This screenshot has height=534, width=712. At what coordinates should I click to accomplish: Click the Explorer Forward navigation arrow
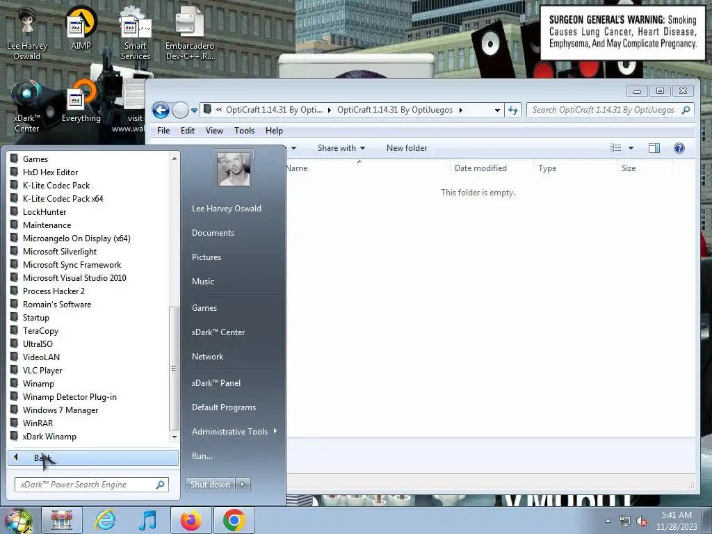point(180,110)
